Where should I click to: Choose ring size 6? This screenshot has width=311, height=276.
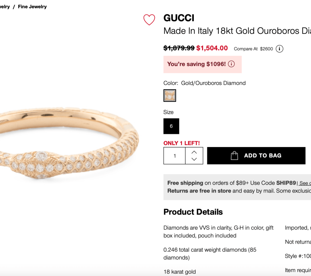171,126
